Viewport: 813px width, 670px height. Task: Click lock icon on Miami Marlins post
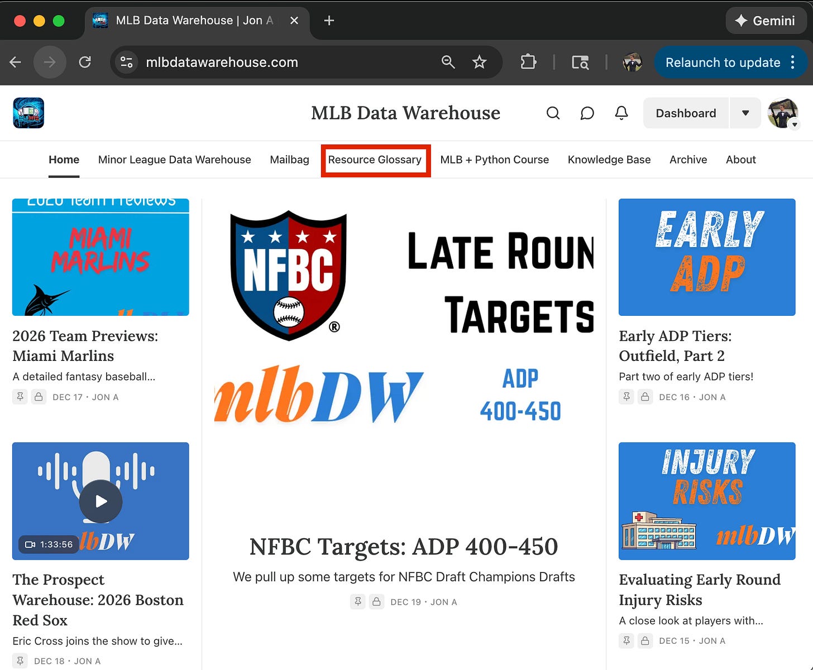coord(39,397)
